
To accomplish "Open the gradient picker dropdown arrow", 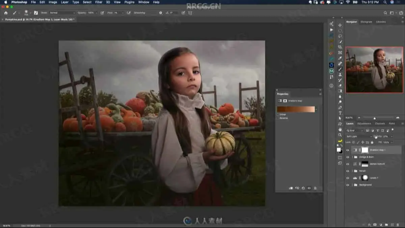I will 316,109.
